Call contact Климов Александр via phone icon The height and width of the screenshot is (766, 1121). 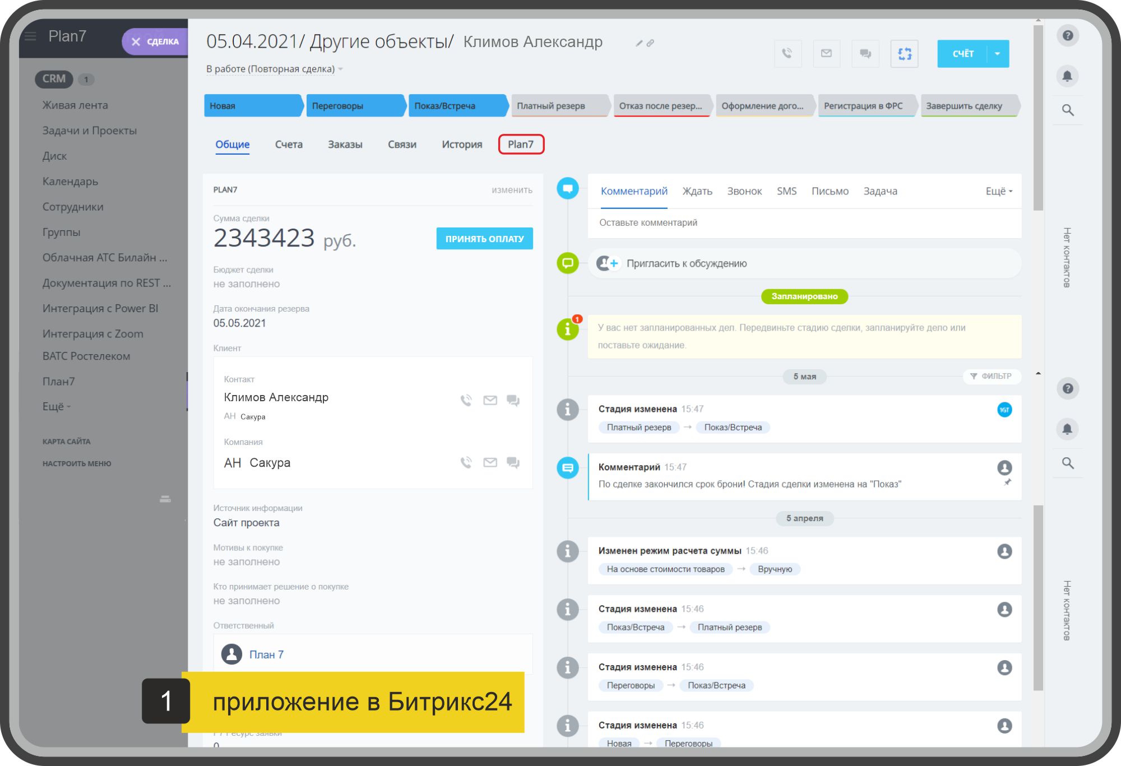(466, 400)
